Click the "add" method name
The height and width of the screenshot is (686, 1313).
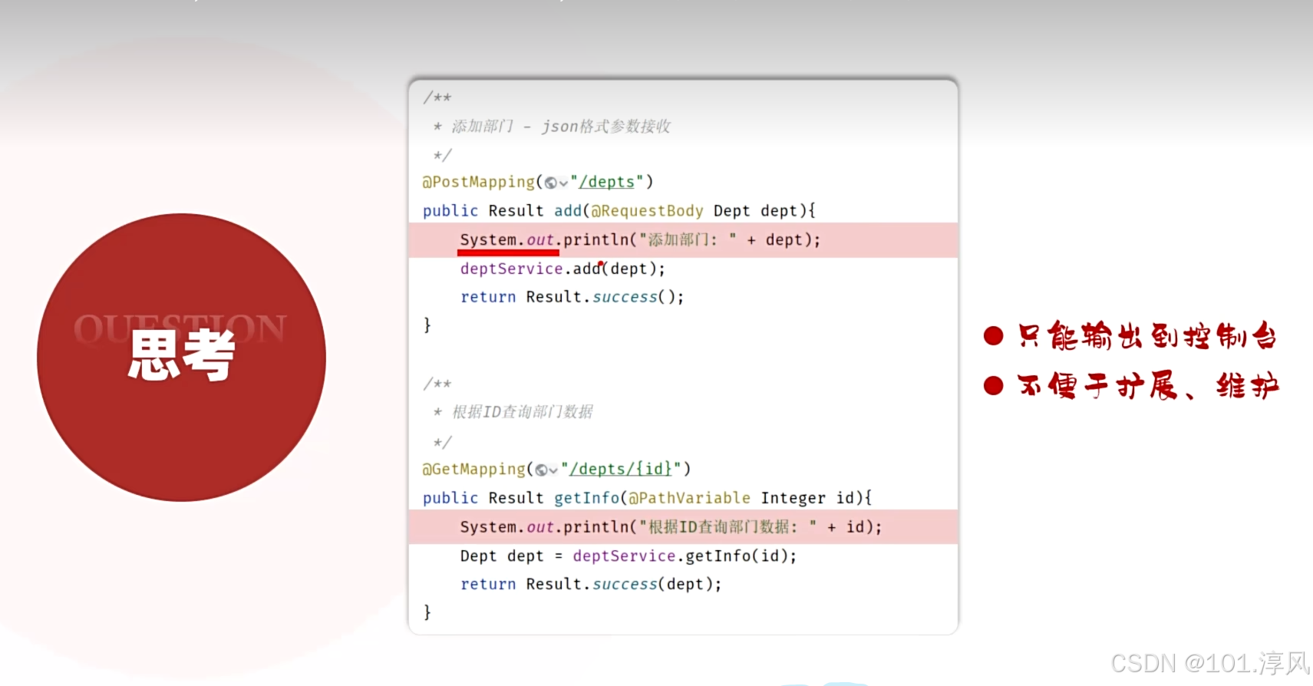568,210
